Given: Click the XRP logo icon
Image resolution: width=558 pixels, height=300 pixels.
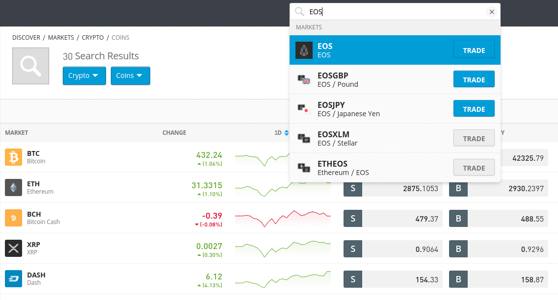Looking at the screenshot, I should (14, 248).
